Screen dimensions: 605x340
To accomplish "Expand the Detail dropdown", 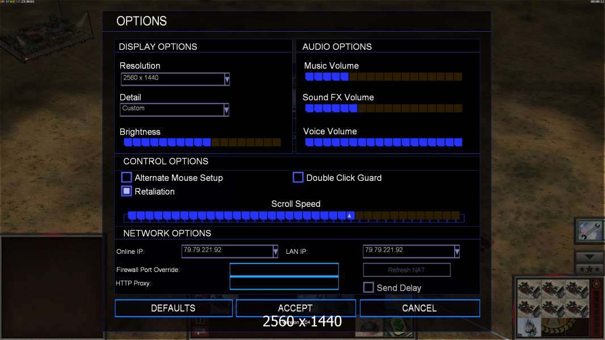I will (226, 110).
